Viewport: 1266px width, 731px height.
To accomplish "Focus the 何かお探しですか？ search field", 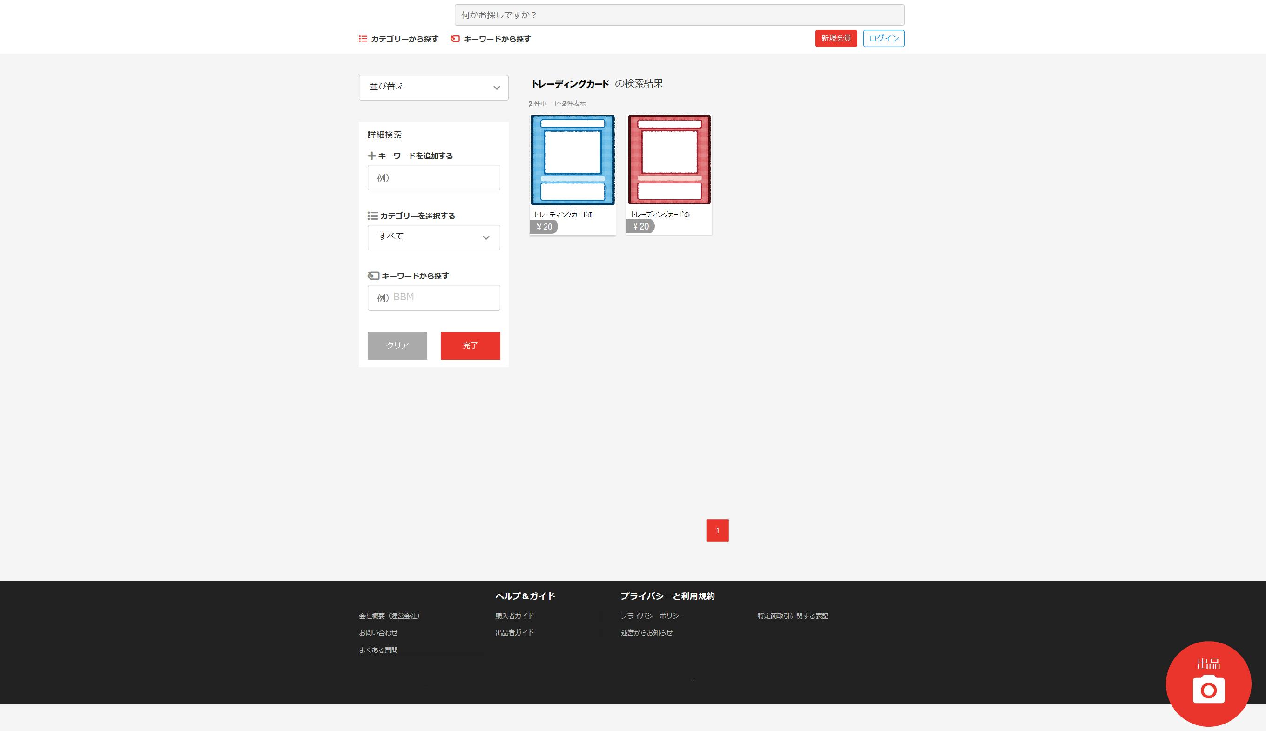I will point(679,15).
